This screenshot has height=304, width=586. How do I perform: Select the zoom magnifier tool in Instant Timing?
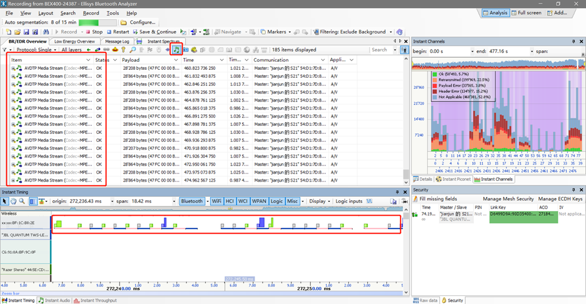(x=22, y=201)
